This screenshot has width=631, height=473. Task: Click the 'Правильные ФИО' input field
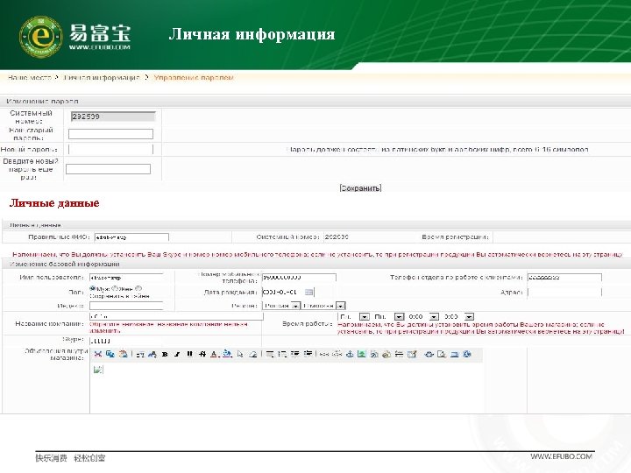[131, 237]
